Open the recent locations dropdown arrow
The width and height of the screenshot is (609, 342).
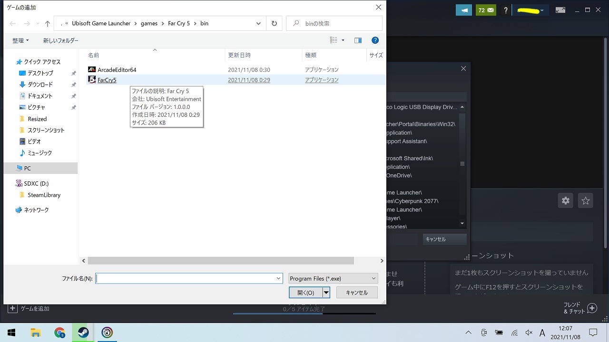[x=38, y=24]
